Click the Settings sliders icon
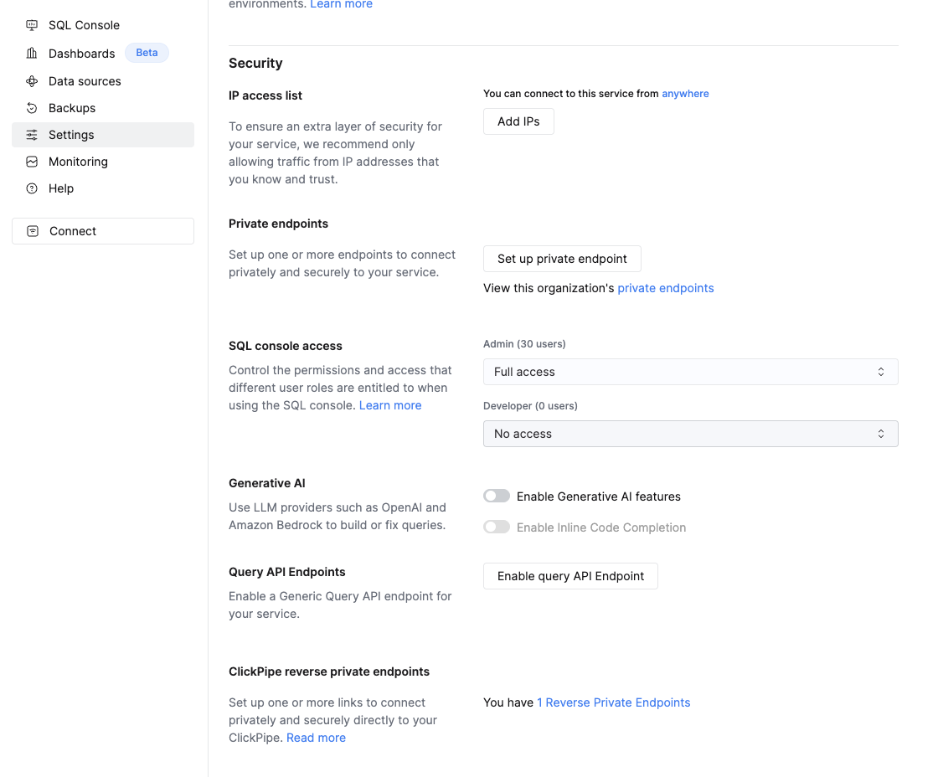Screen dimensions: 938x777 point(32,135)
